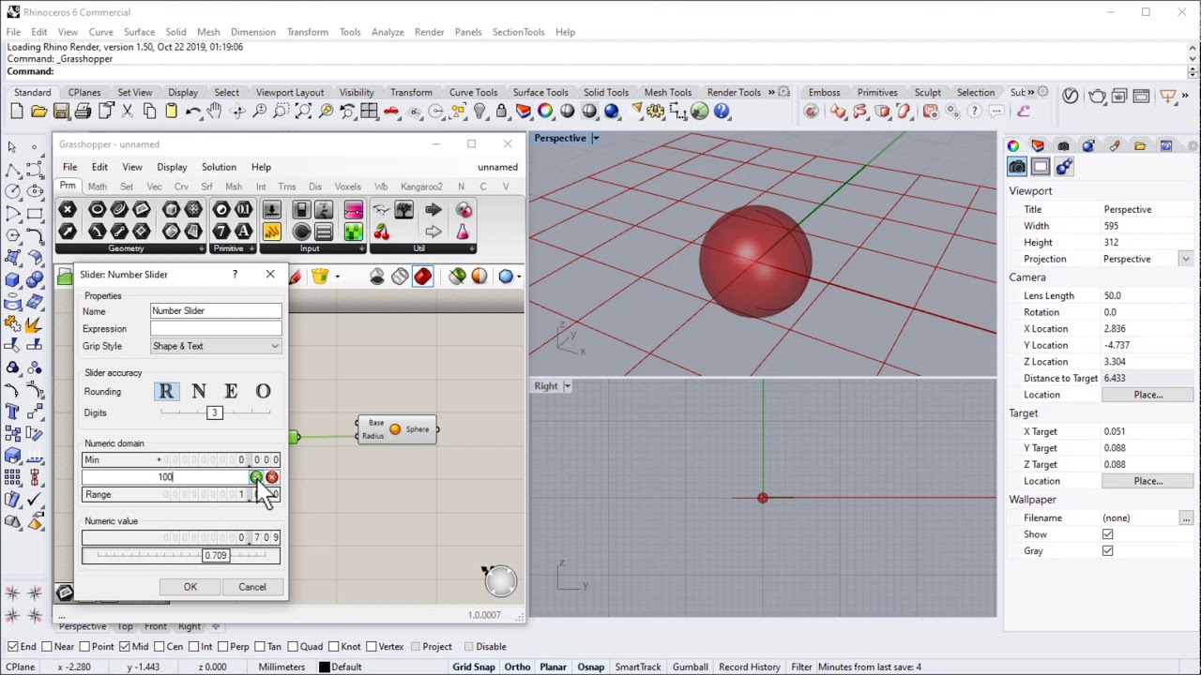This screenshot has width=1201, height=675.
Task: Toggle Near osnap checkbox
Action: [x=46, y=647]
